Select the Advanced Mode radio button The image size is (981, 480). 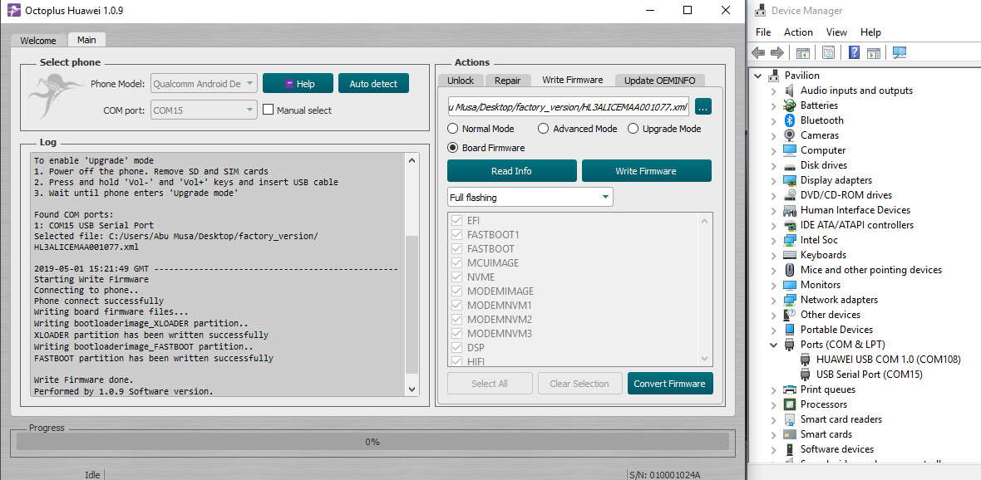pos(543,129)
